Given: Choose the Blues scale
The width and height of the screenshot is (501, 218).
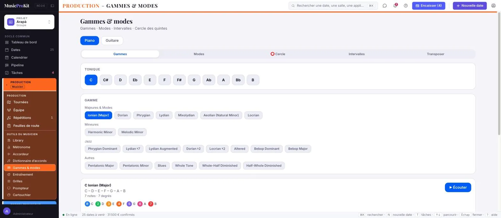Looking at the screenshot, I should 162,166.
